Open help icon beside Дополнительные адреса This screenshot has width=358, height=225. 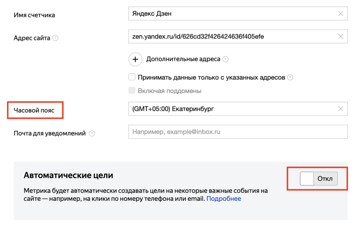pos(225,59)
